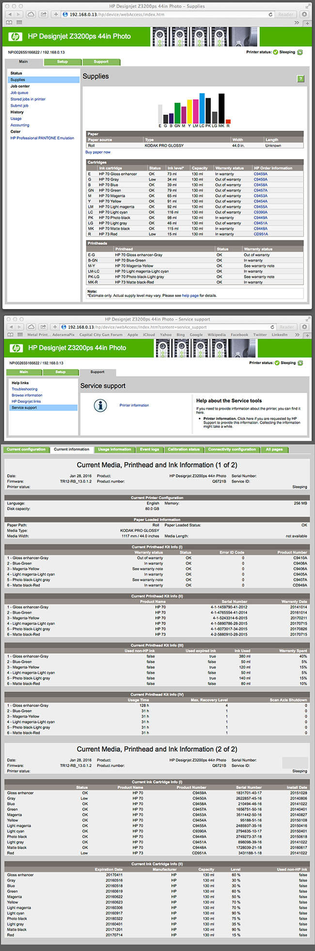The height and width of the screenshot is (951, 315).
Task: Click the Top Sites grid icon in Supplies window
Action: pyautogui.click(x=19, y=22)
